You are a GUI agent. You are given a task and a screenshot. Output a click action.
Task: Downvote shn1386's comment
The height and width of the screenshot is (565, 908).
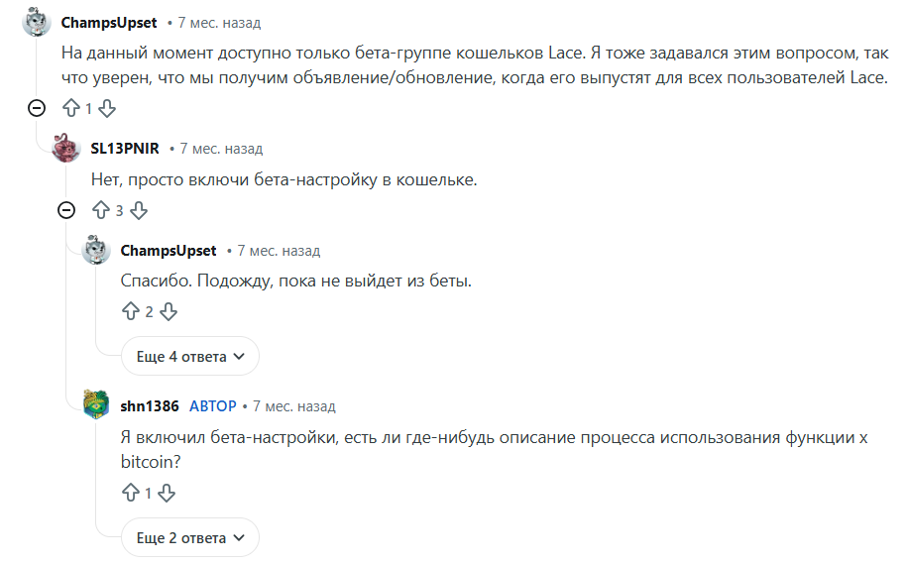[x=167, y=493]
